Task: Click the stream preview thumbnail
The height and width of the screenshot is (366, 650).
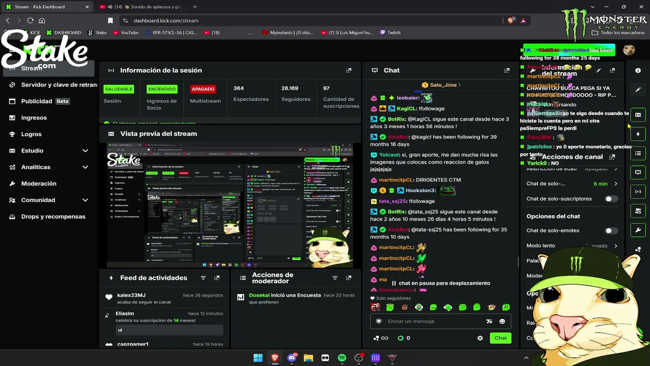Action: [230, 205]
